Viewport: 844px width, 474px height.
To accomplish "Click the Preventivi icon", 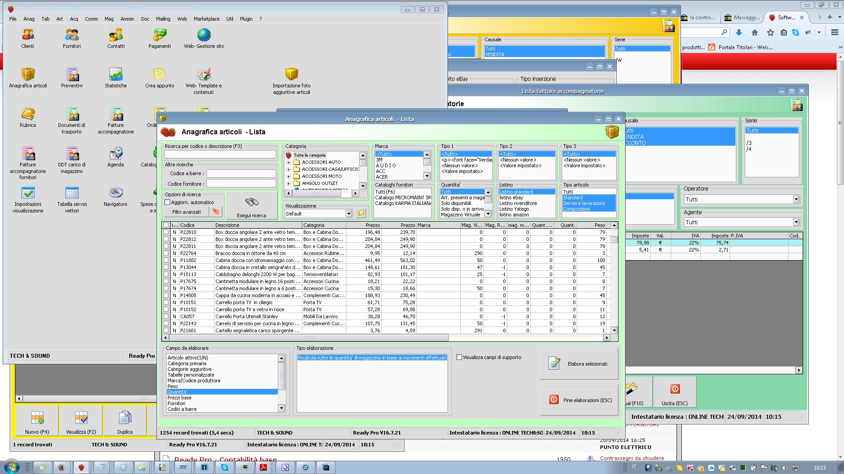I will (72, 75).
